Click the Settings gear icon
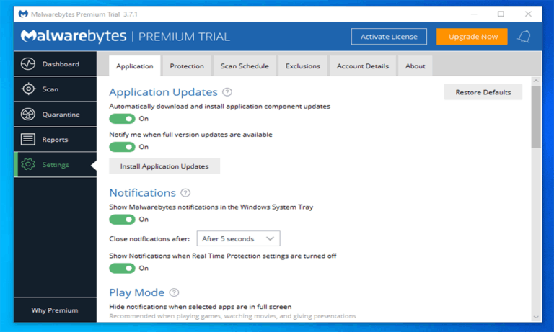Screen dimensions: 554x332 pos(28,164)
